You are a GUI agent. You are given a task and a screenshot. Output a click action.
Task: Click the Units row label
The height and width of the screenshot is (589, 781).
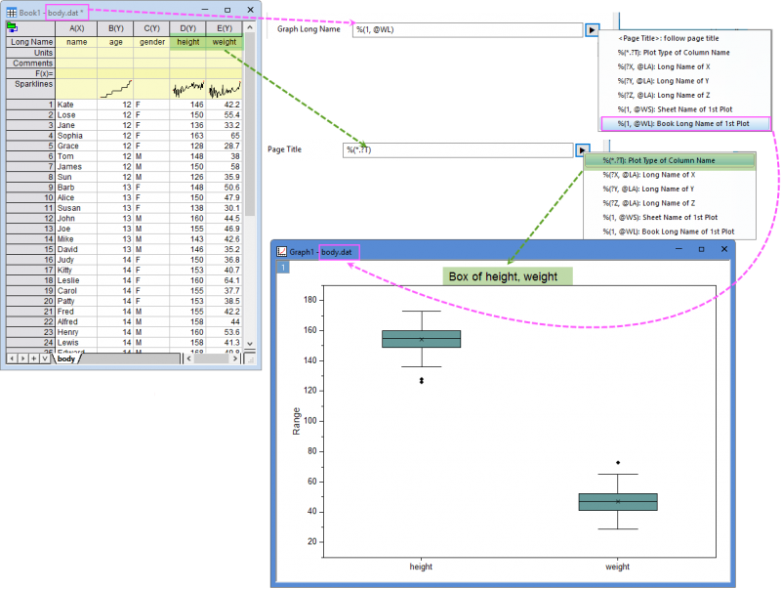(x=31, y=53)
